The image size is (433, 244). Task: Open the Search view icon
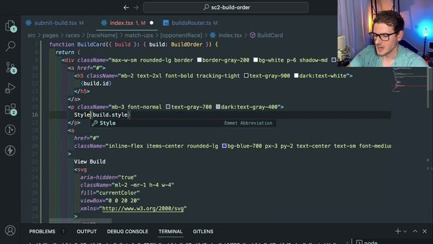10,46
